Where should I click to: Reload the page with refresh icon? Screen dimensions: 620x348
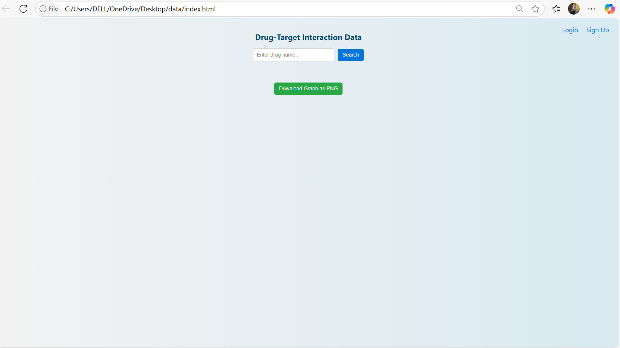23,9
